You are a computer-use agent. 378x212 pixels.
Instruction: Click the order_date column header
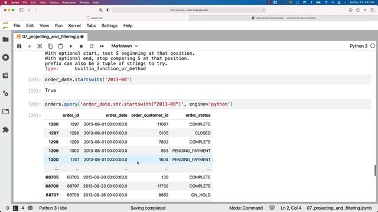(x=116, y=115)
